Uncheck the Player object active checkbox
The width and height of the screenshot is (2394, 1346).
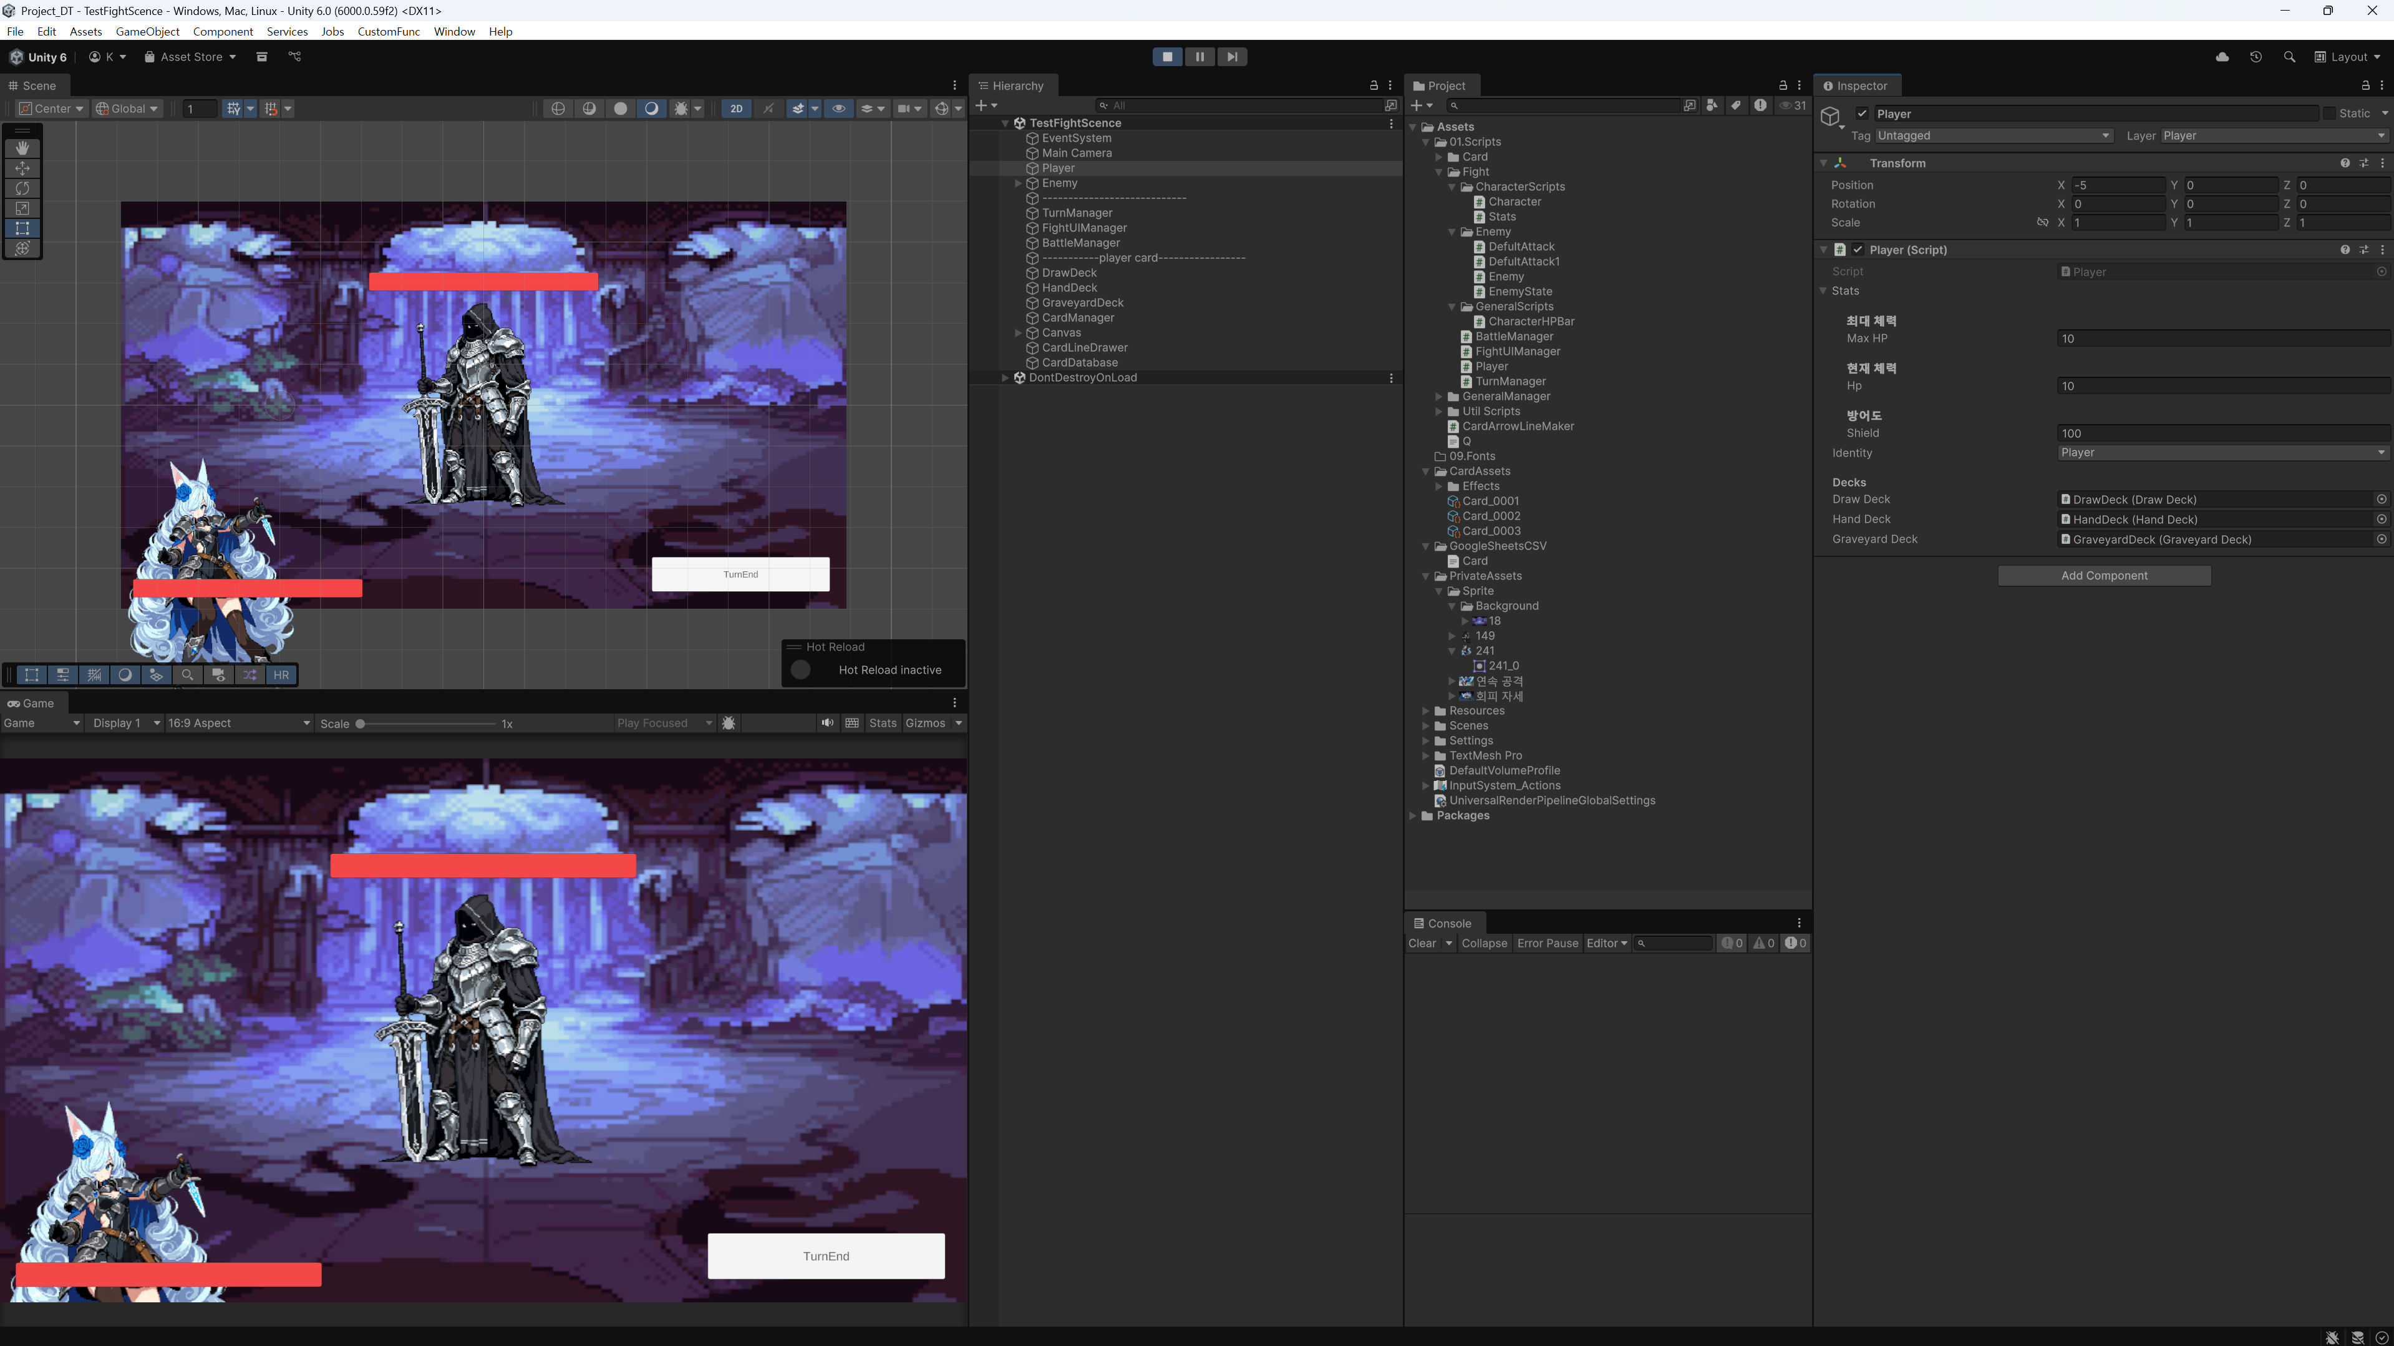click(1861, 114)
